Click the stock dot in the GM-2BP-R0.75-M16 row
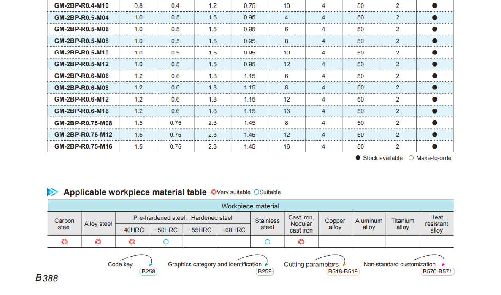The width and height of the screenshot is (501, 295). 435,146
